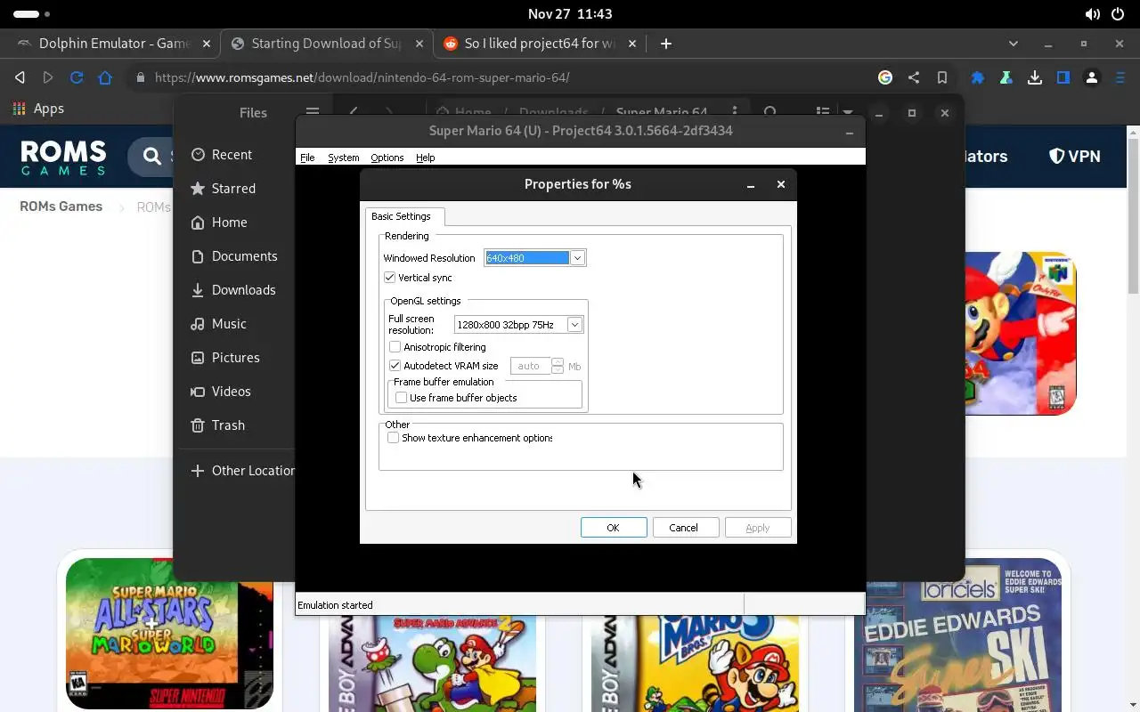Toggle the Vertical sync checkbox
This screenshot has height=712, width=1140.
coord(389,278)
